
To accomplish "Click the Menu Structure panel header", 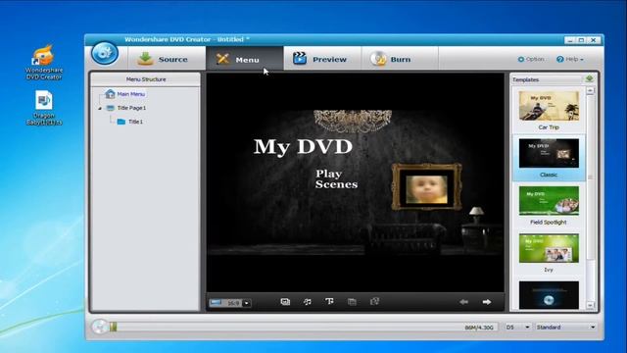I will pyautogui.click(x=146, y=79).
